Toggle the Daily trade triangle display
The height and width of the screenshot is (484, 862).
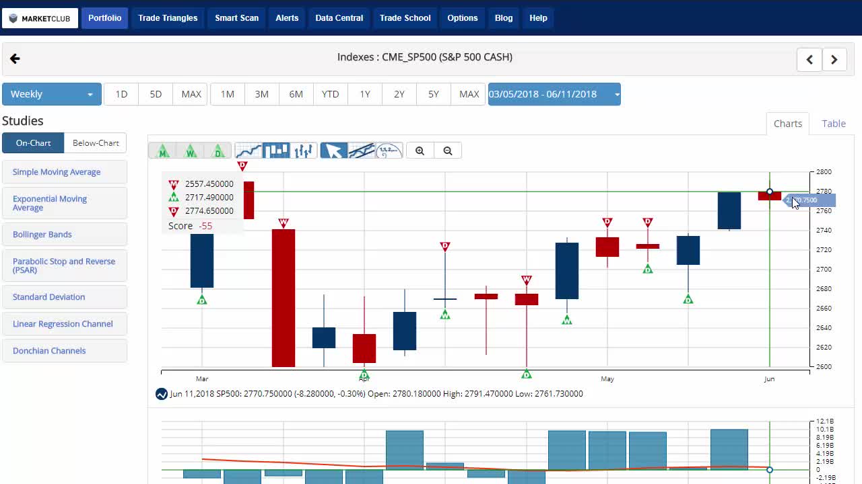tap(218, 151)
